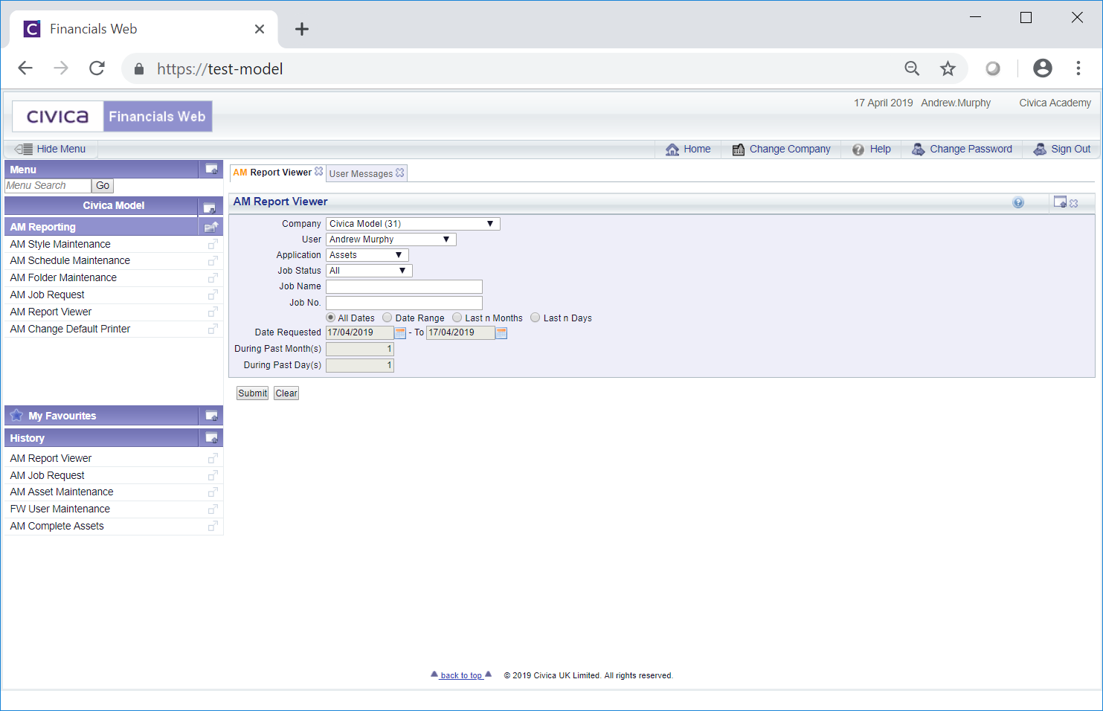The height and width of the screenshot is (711, 1103).
Task: Open AM Asset Maintenance from History
Action: click(62, 492)
